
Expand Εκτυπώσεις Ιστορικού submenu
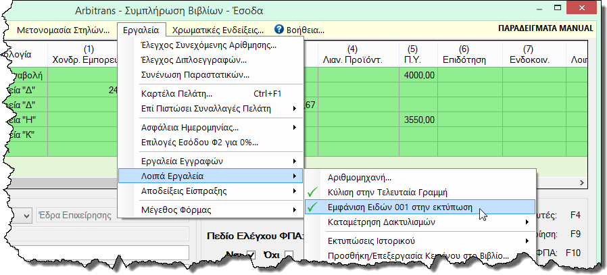point(420,241)
